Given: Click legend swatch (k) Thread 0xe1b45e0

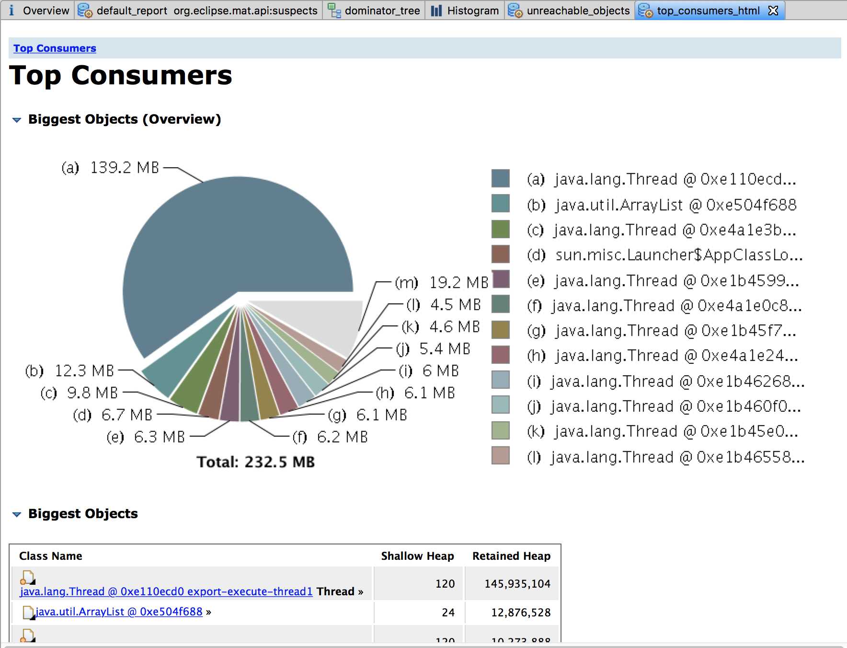Looking at the screenshot, I should click(x=501, y=430).
